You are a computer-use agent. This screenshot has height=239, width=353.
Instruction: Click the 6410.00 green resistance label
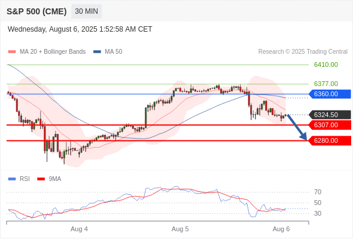[x=326, y=65]
